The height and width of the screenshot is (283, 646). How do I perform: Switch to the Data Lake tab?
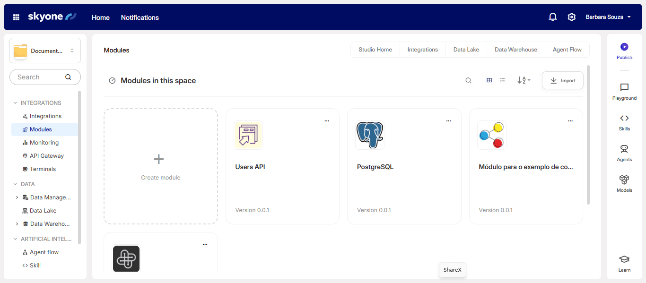point(466,50)
